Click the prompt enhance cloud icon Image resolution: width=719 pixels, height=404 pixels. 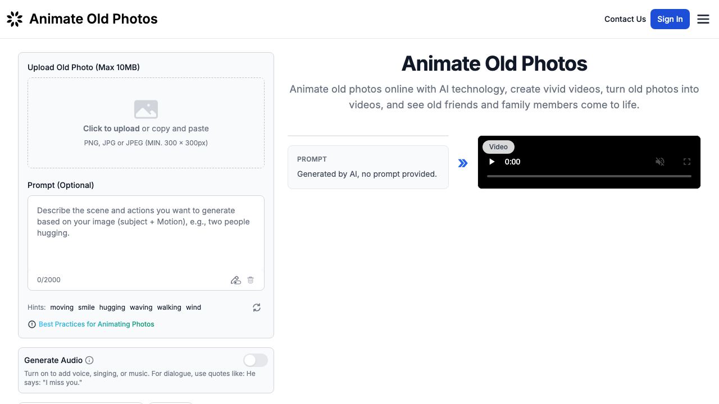pos(236,280)
